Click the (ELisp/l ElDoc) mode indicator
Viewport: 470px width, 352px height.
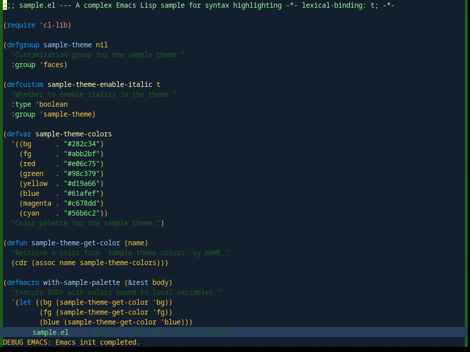204,332
